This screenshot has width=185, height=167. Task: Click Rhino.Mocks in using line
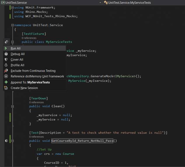point(36,12)
